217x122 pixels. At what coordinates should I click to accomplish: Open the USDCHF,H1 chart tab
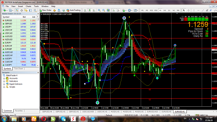[x=102, y=112]
